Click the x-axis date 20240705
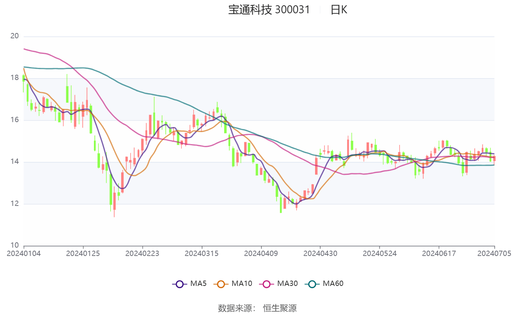This screenshot has width=515, height=314. (494, 253)
